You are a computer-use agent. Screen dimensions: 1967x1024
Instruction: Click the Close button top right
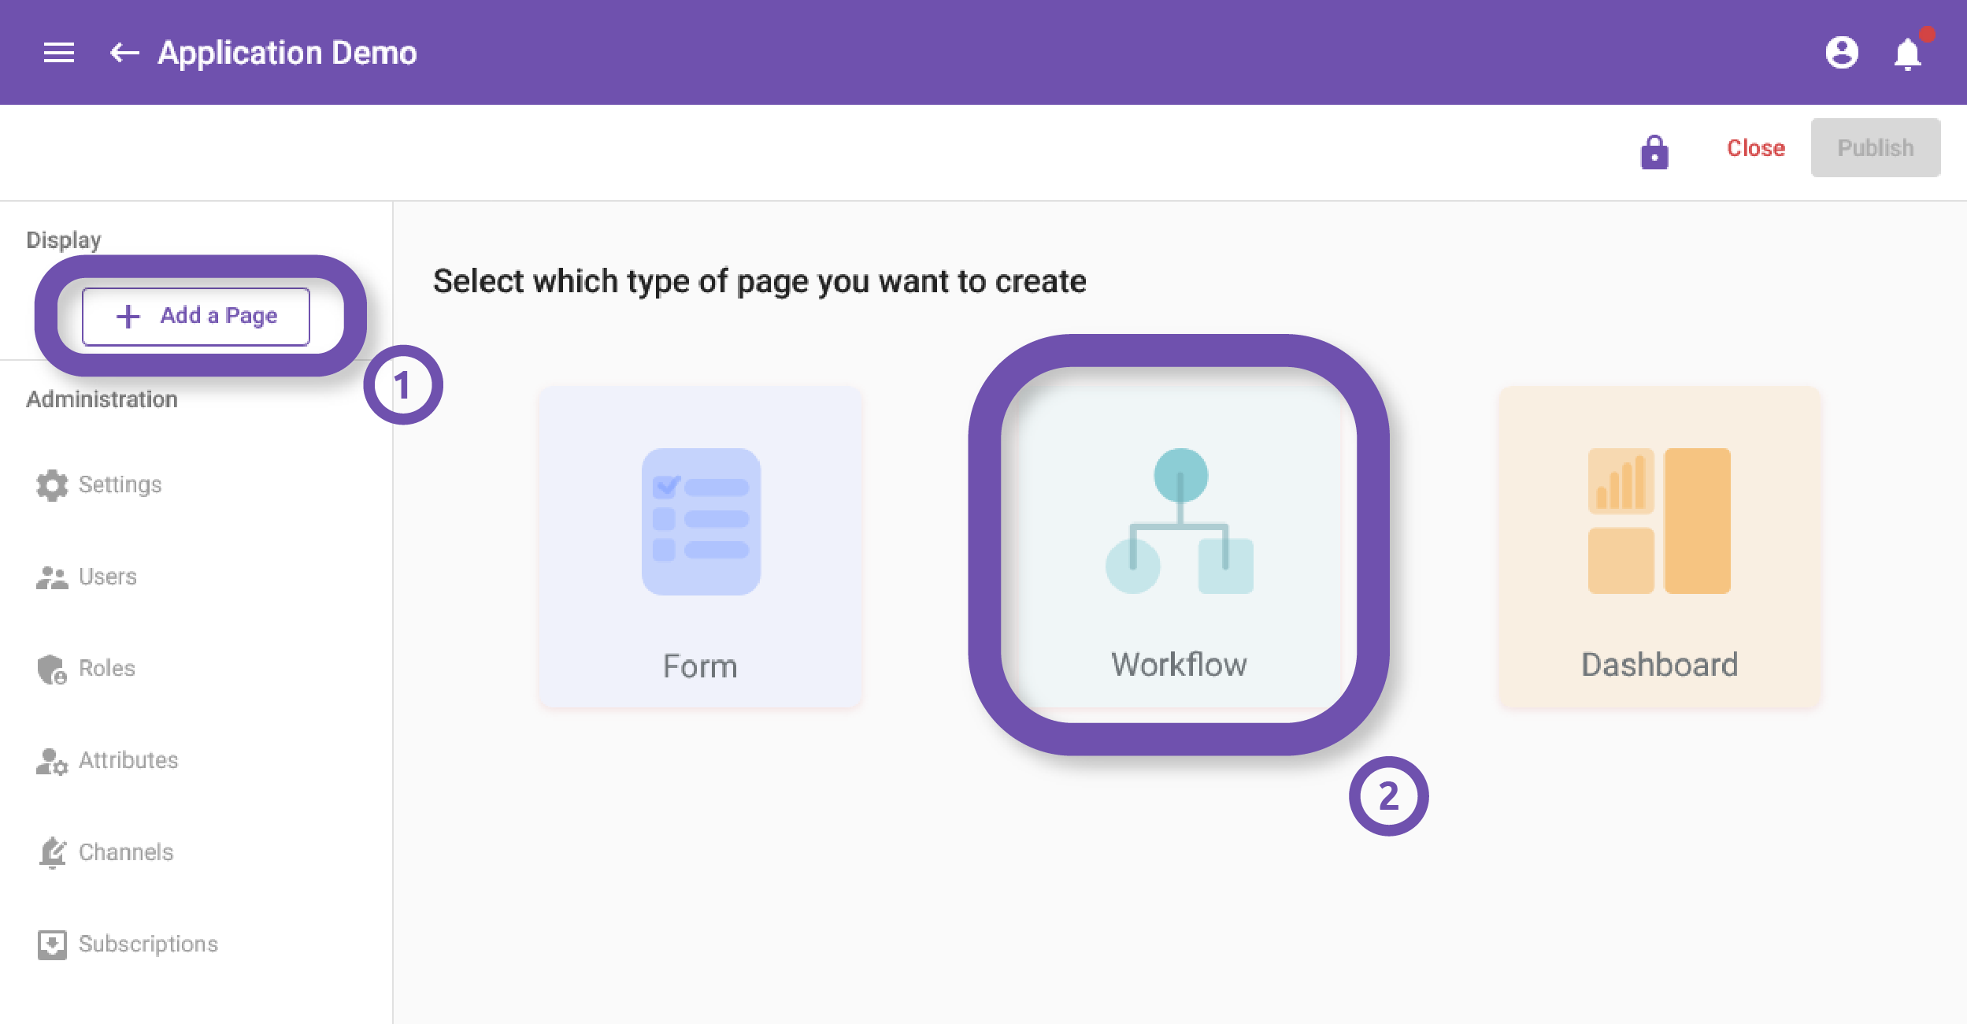1754,147
